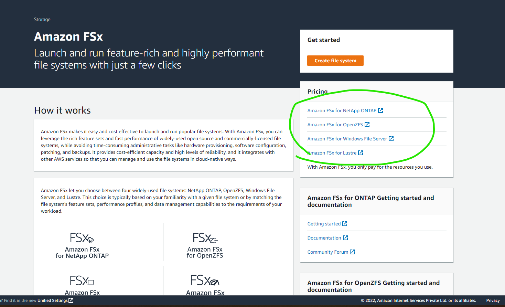Open the ONTAP Documentation link
The height and width of the screenshot is (307, 505).
click(324, 238)
